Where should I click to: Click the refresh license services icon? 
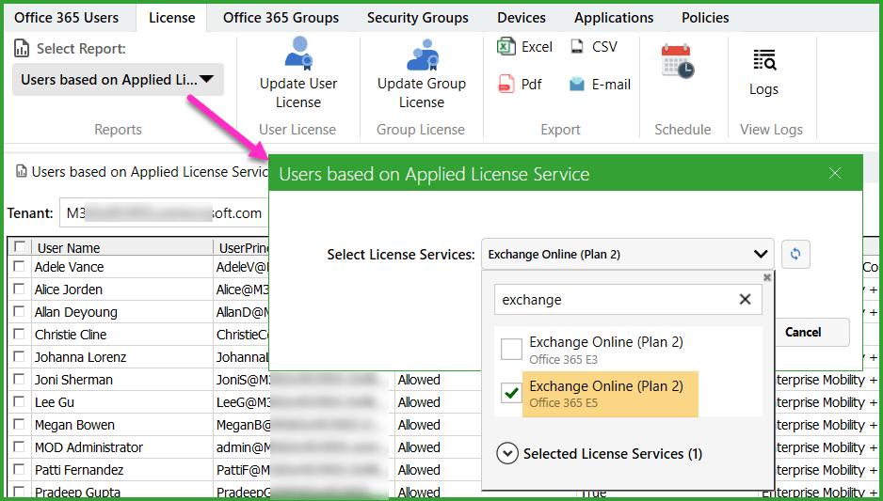tap(795, 254)
